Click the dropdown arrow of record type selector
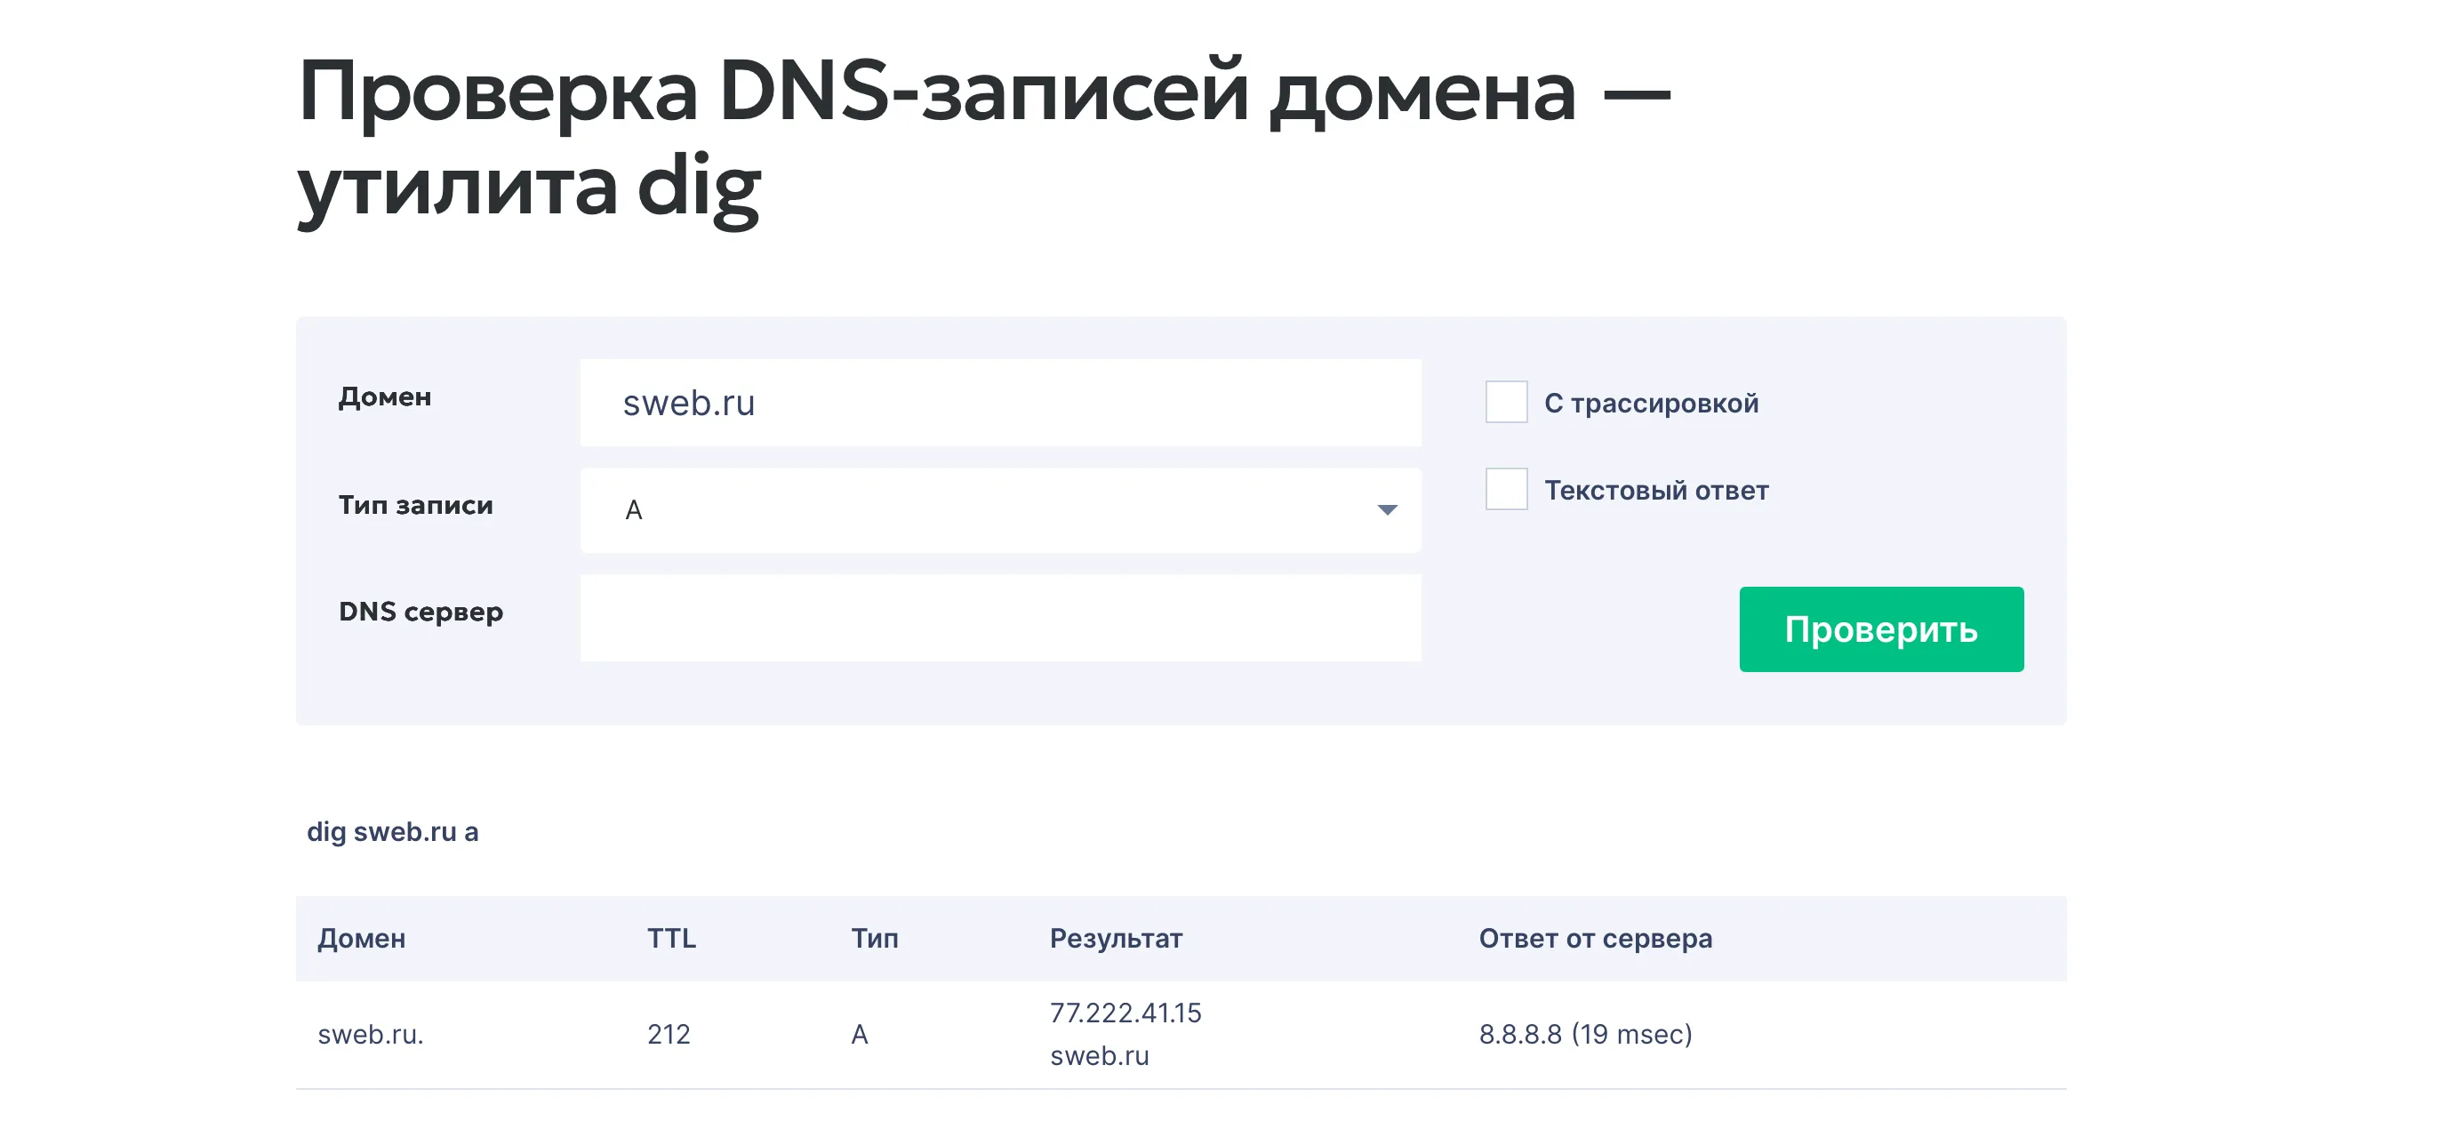 (1387, 510)
